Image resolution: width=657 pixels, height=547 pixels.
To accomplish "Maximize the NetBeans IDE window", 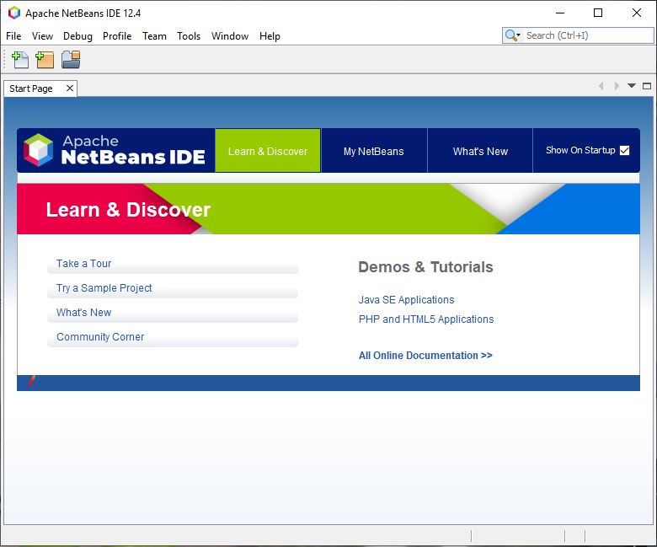I will pyautogui.click(x=598, y=13).
